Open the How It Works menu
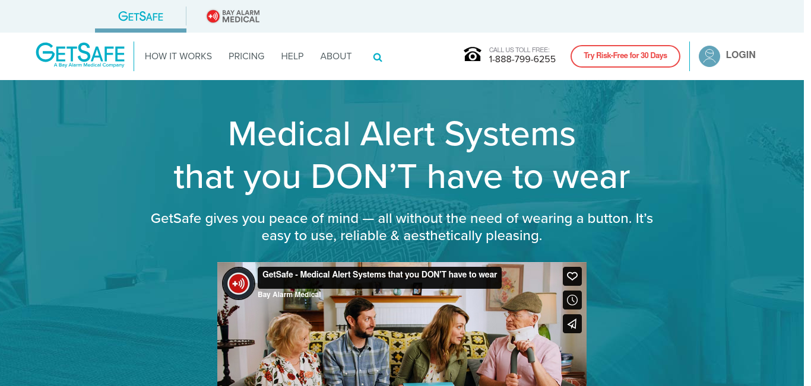The image size is (811, 386). (x=178, y=56)
